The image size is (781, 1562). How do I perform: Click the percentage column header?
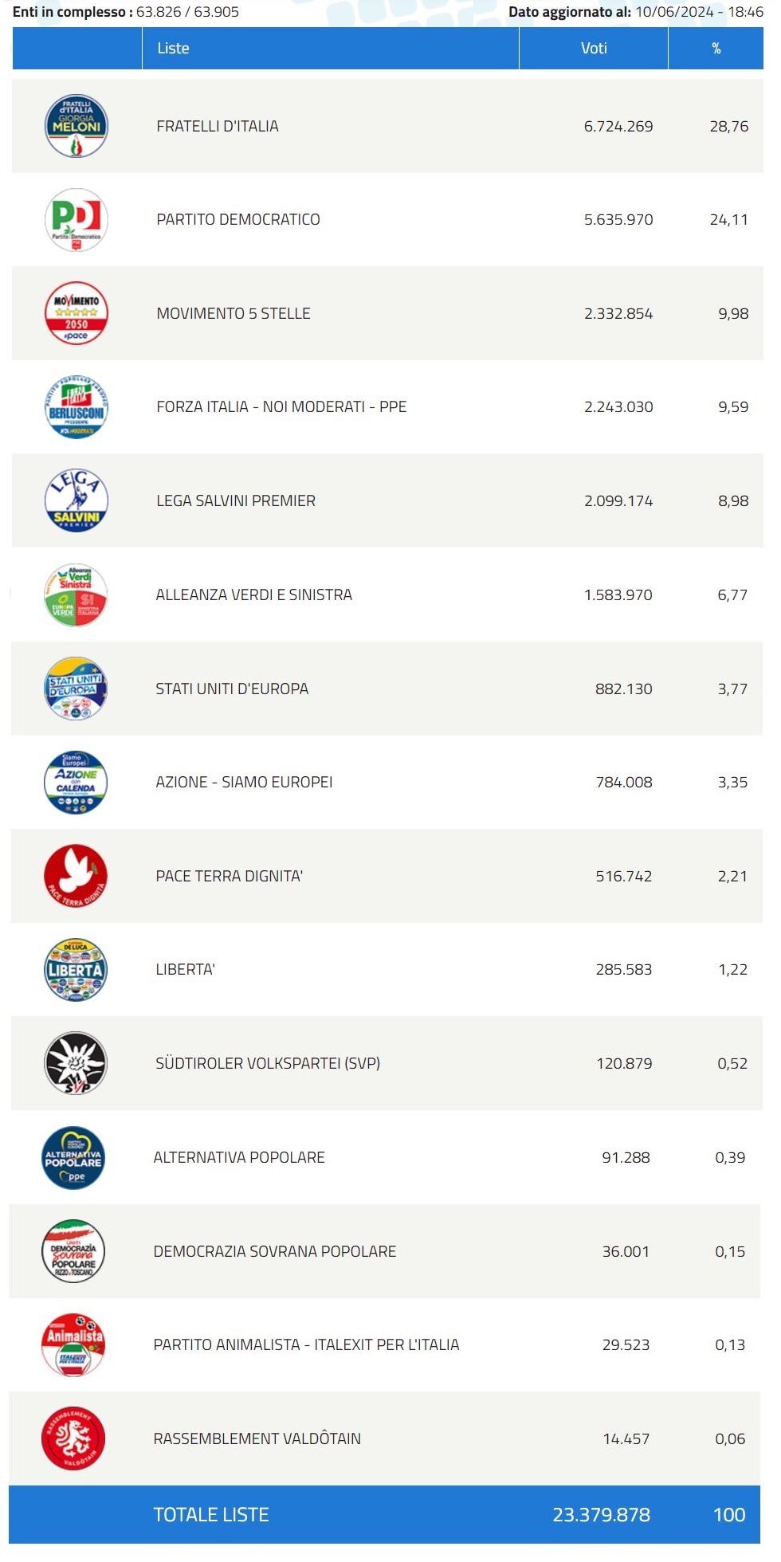(x=716, y=49)
